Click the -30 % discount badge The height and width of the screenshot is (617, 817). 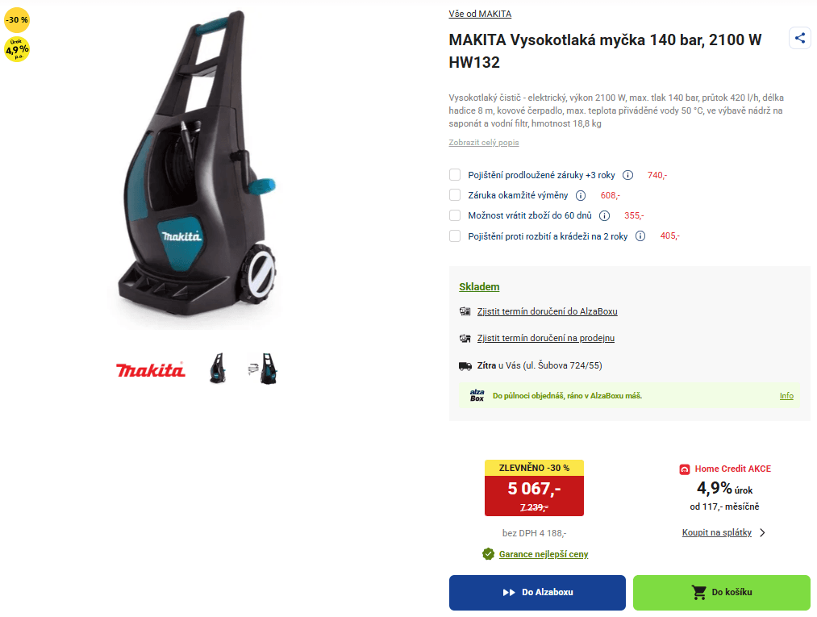[x=17, y=20]
